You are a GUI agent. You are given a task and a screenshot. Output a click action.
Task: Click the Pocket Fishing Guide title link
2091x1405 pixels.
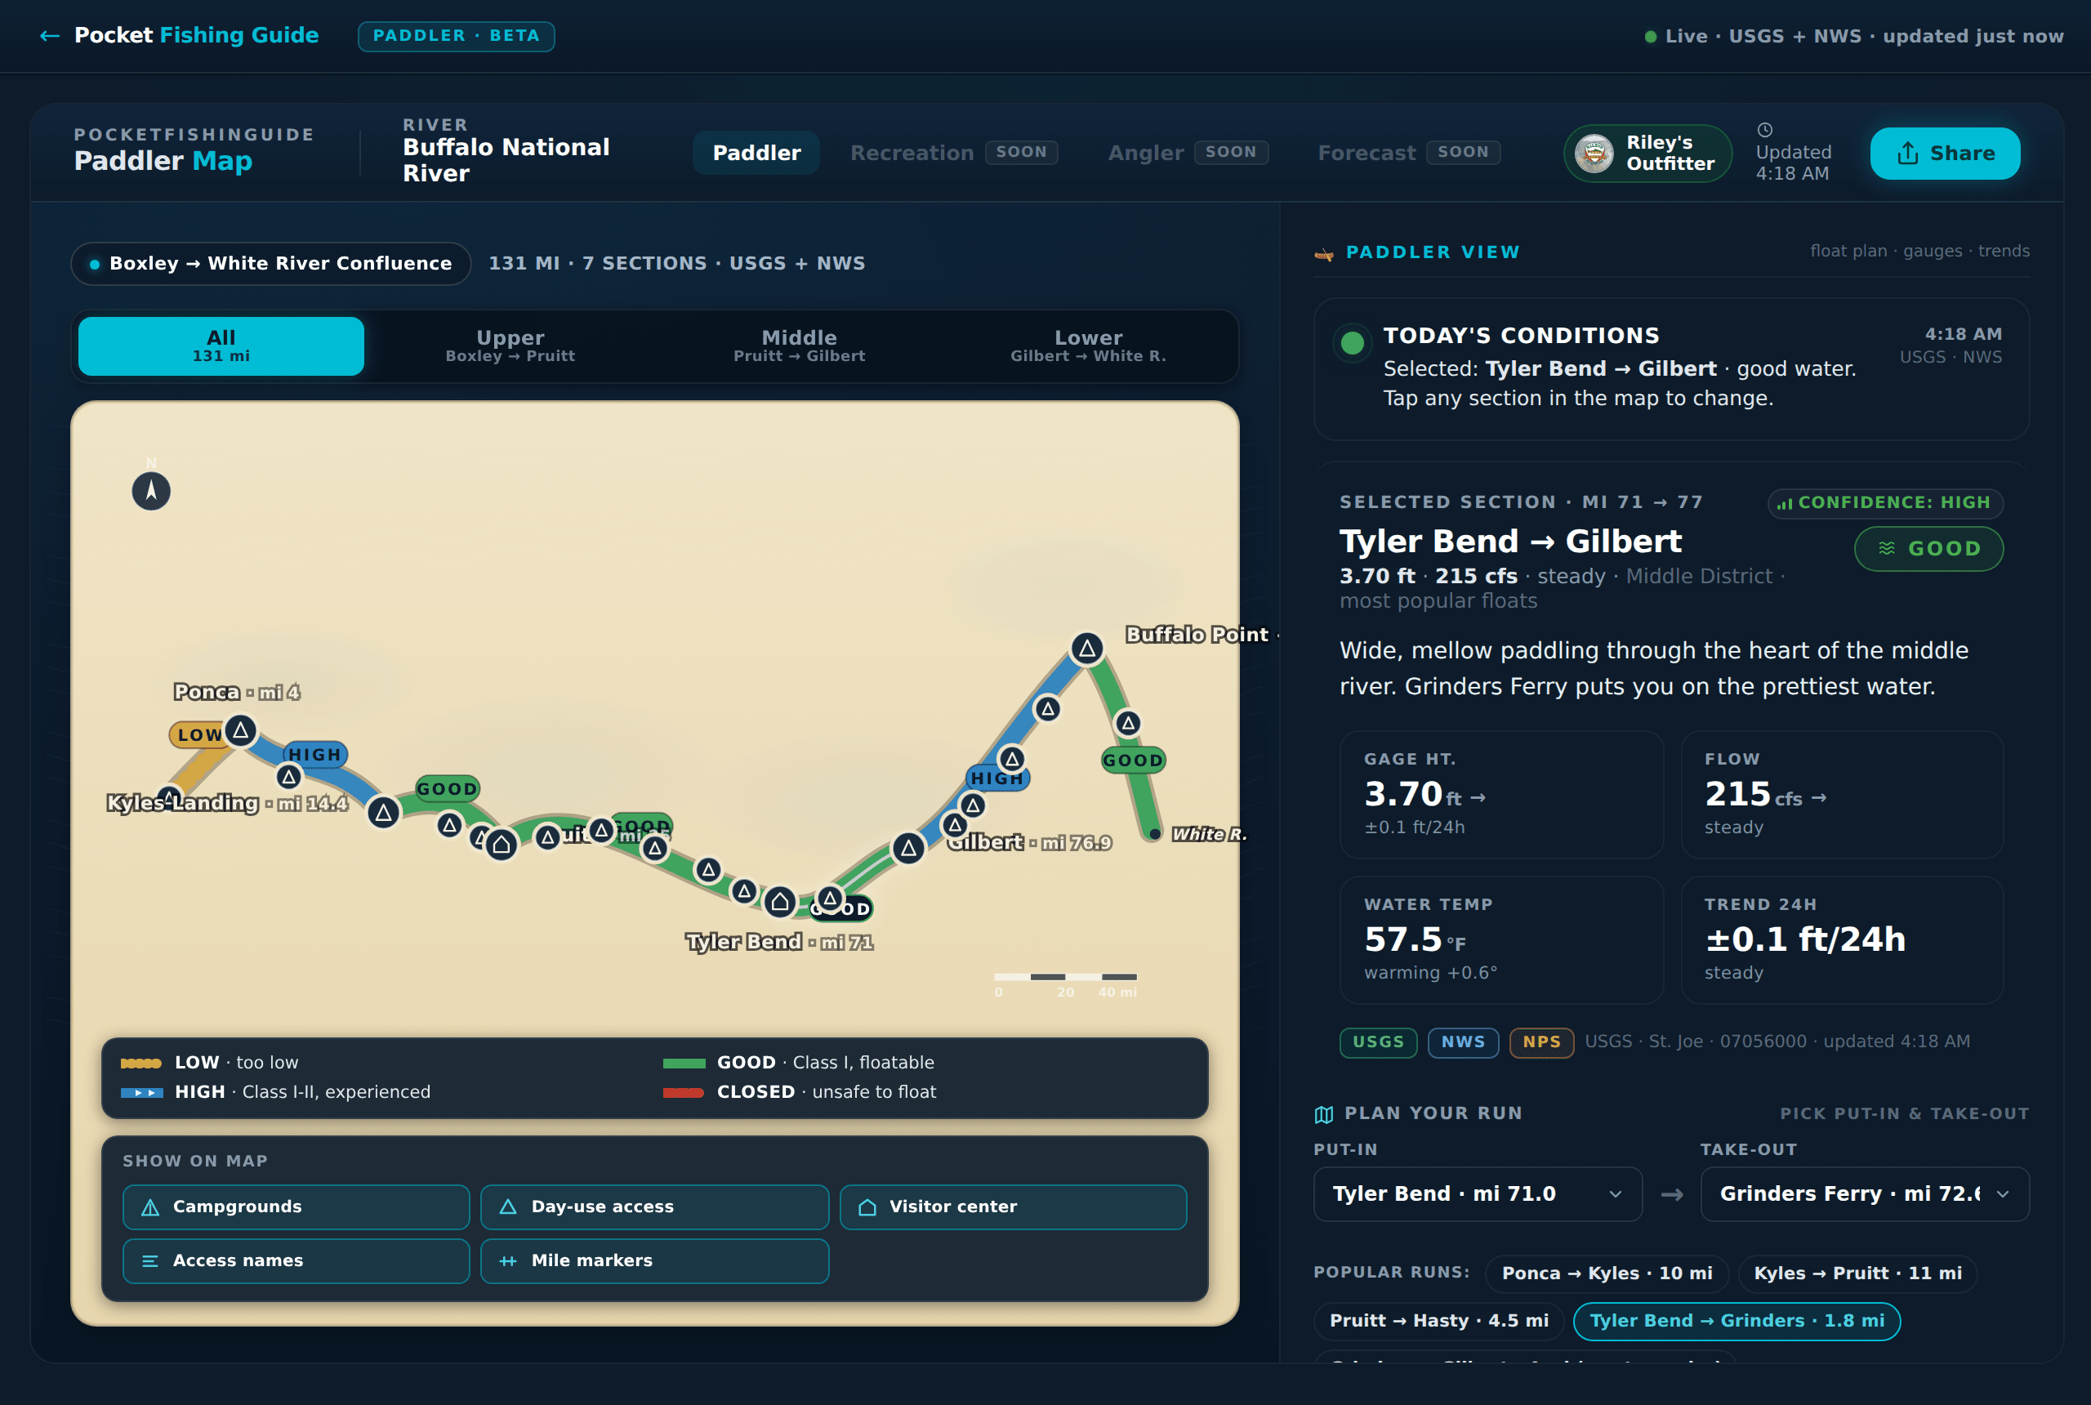pyautogui.click(x=196, y=36)
